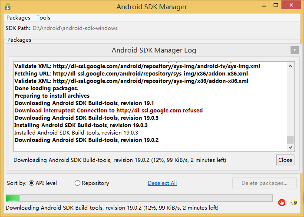304x217 pixels.
Task: Click the green download progress bar
Action: [x=139, y=198]
